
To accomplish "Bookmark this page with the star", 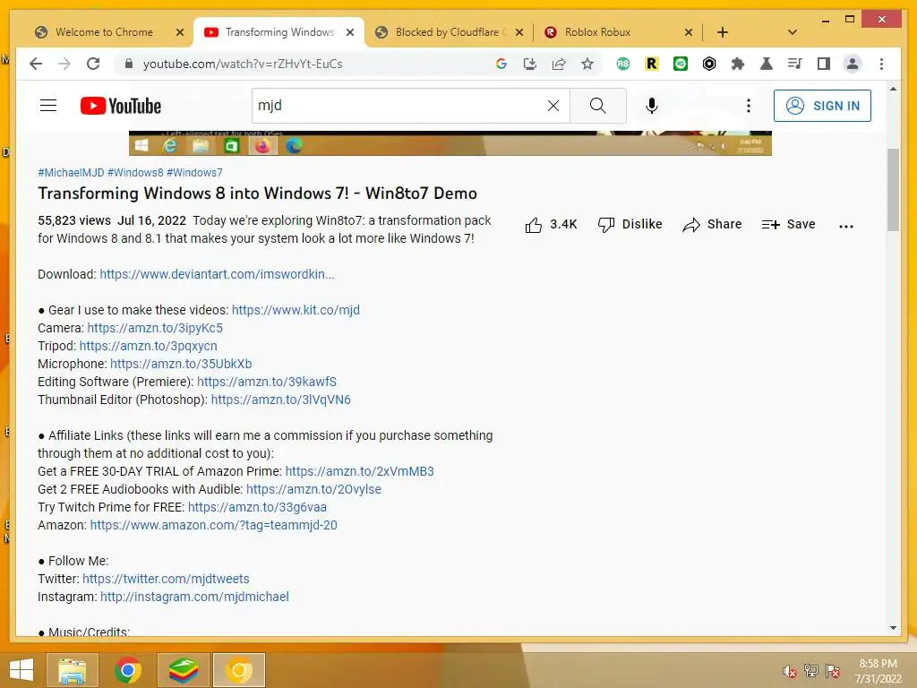I will pyautogui.click(x=587, y=64).
